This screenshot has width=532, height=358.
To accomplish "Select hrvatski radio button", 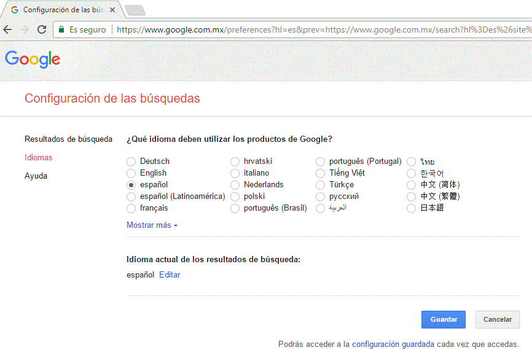I will pos(235,161).
